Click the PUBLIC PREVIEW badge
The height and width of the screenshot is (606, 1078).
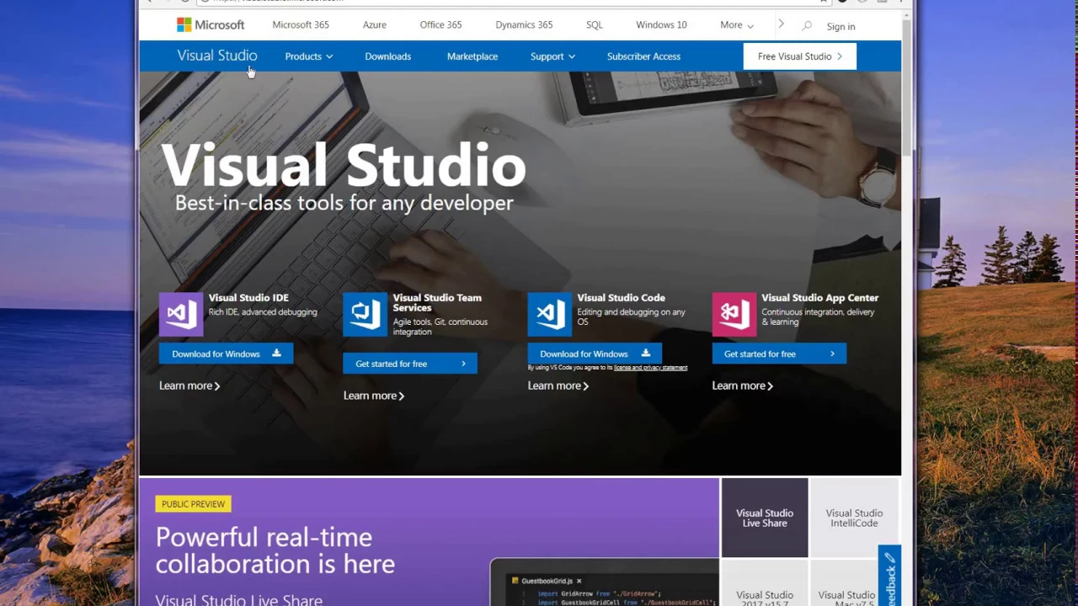point(193,504)
